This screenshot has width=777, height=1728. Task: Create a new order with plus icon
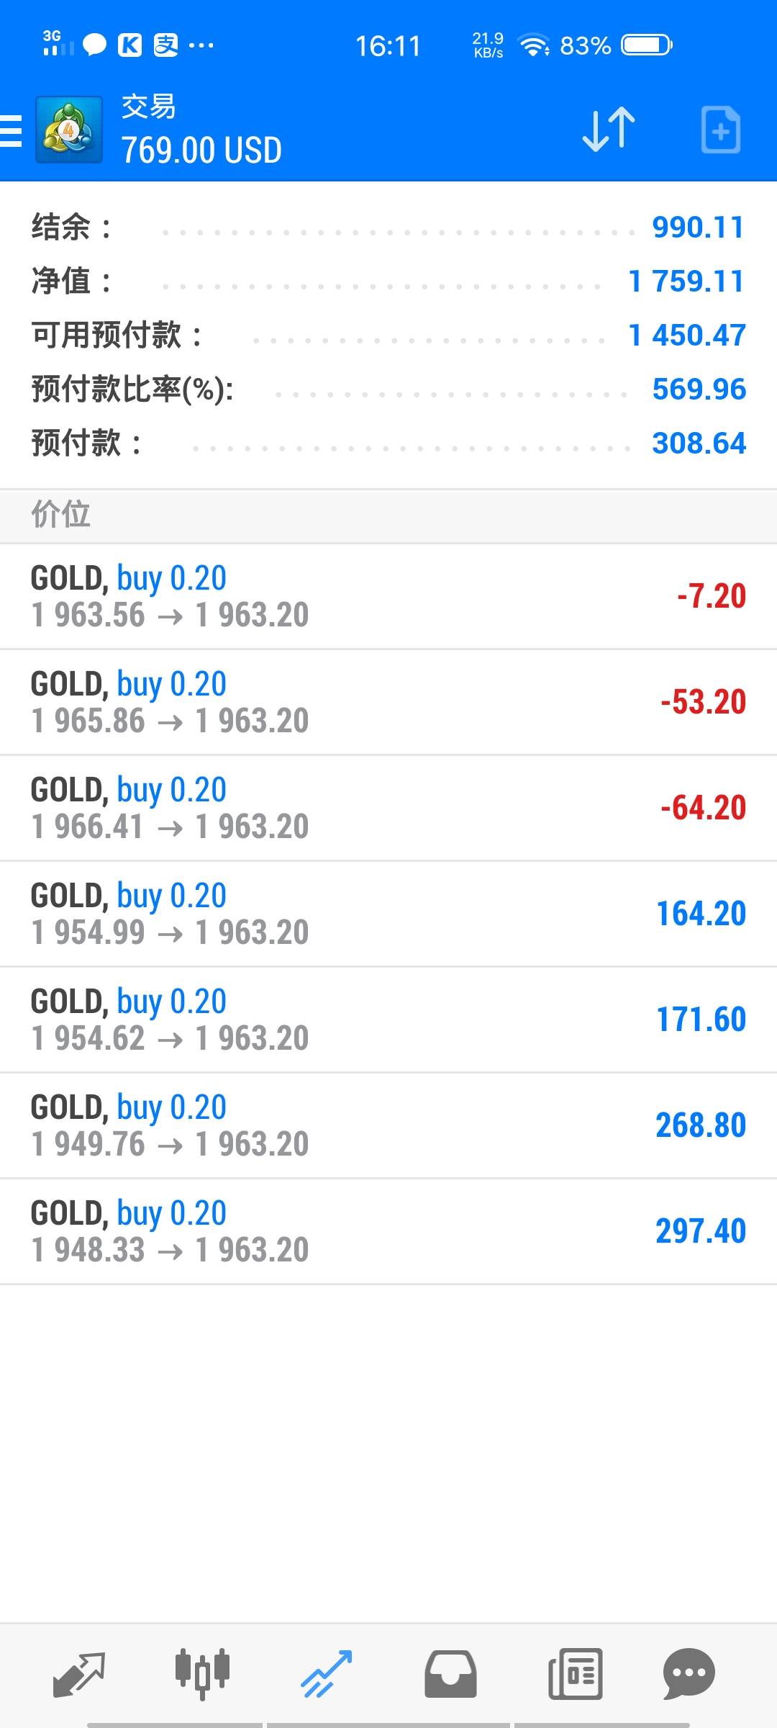tap(720, 130)
